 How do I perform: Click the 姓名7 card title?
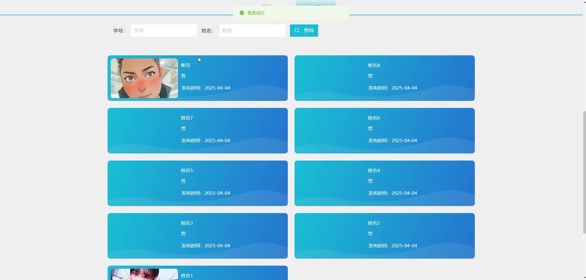click(x=187, y=118)
